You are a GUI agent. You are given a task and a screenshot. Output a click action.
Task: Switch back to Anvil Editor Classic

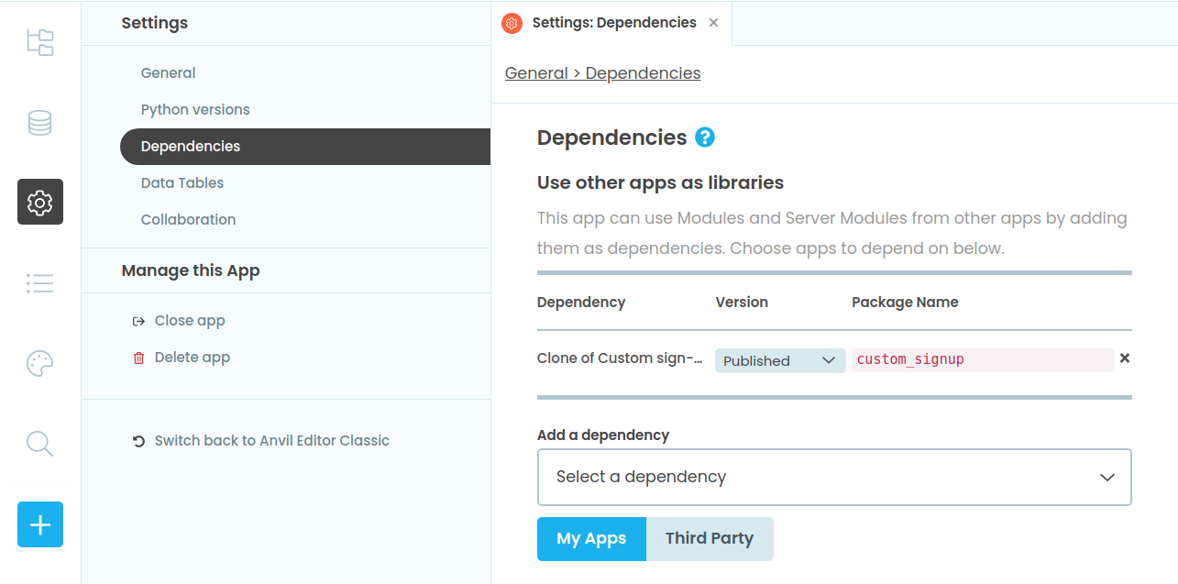[x=271, y=441]
